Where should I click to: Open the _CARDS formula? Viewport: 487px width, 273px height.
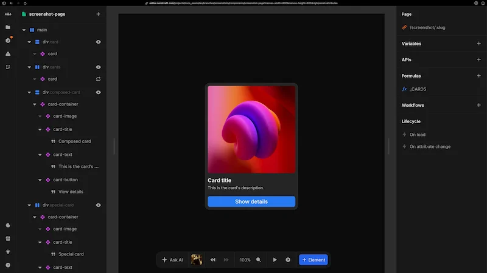click(x=418, y=89)
